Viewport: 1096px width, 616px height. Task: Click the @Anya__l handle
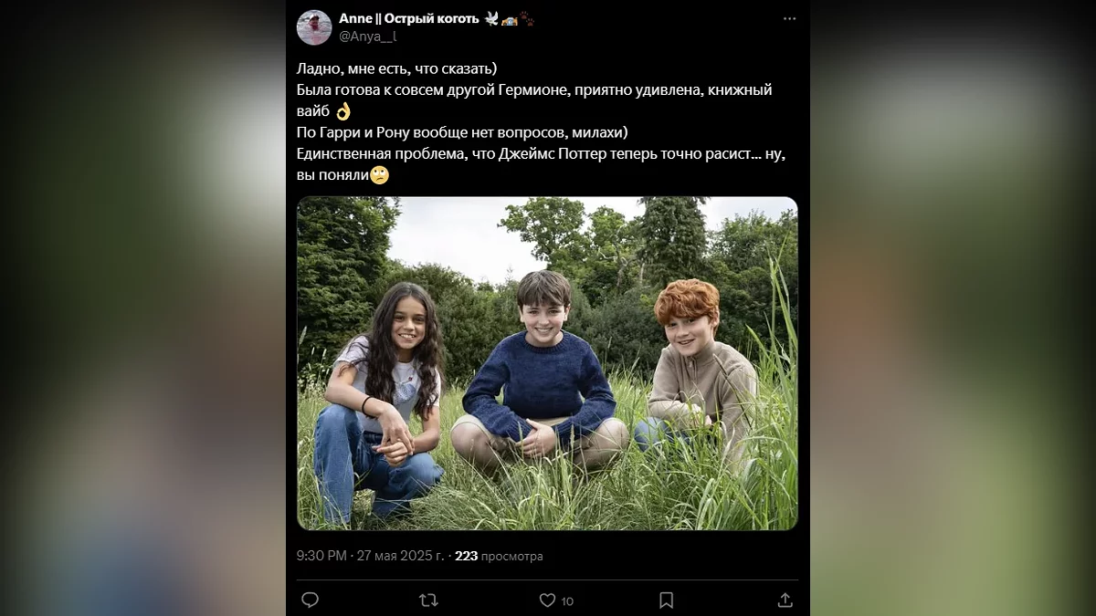[368, 37]
